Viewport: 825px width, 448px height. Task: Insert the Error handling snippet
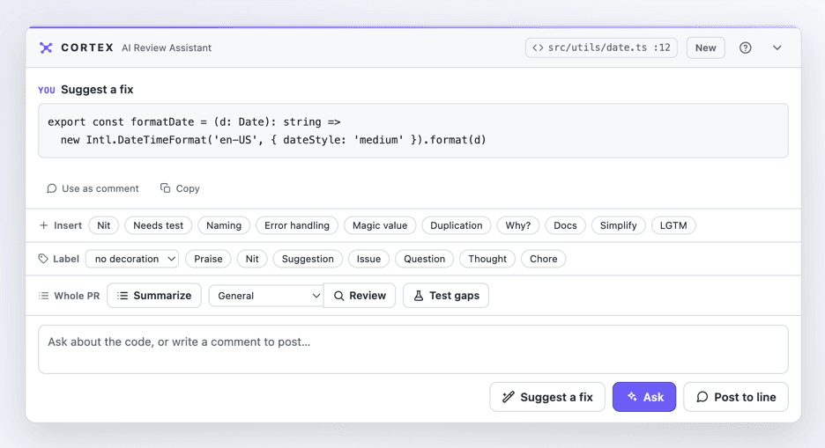click(297, 225)
